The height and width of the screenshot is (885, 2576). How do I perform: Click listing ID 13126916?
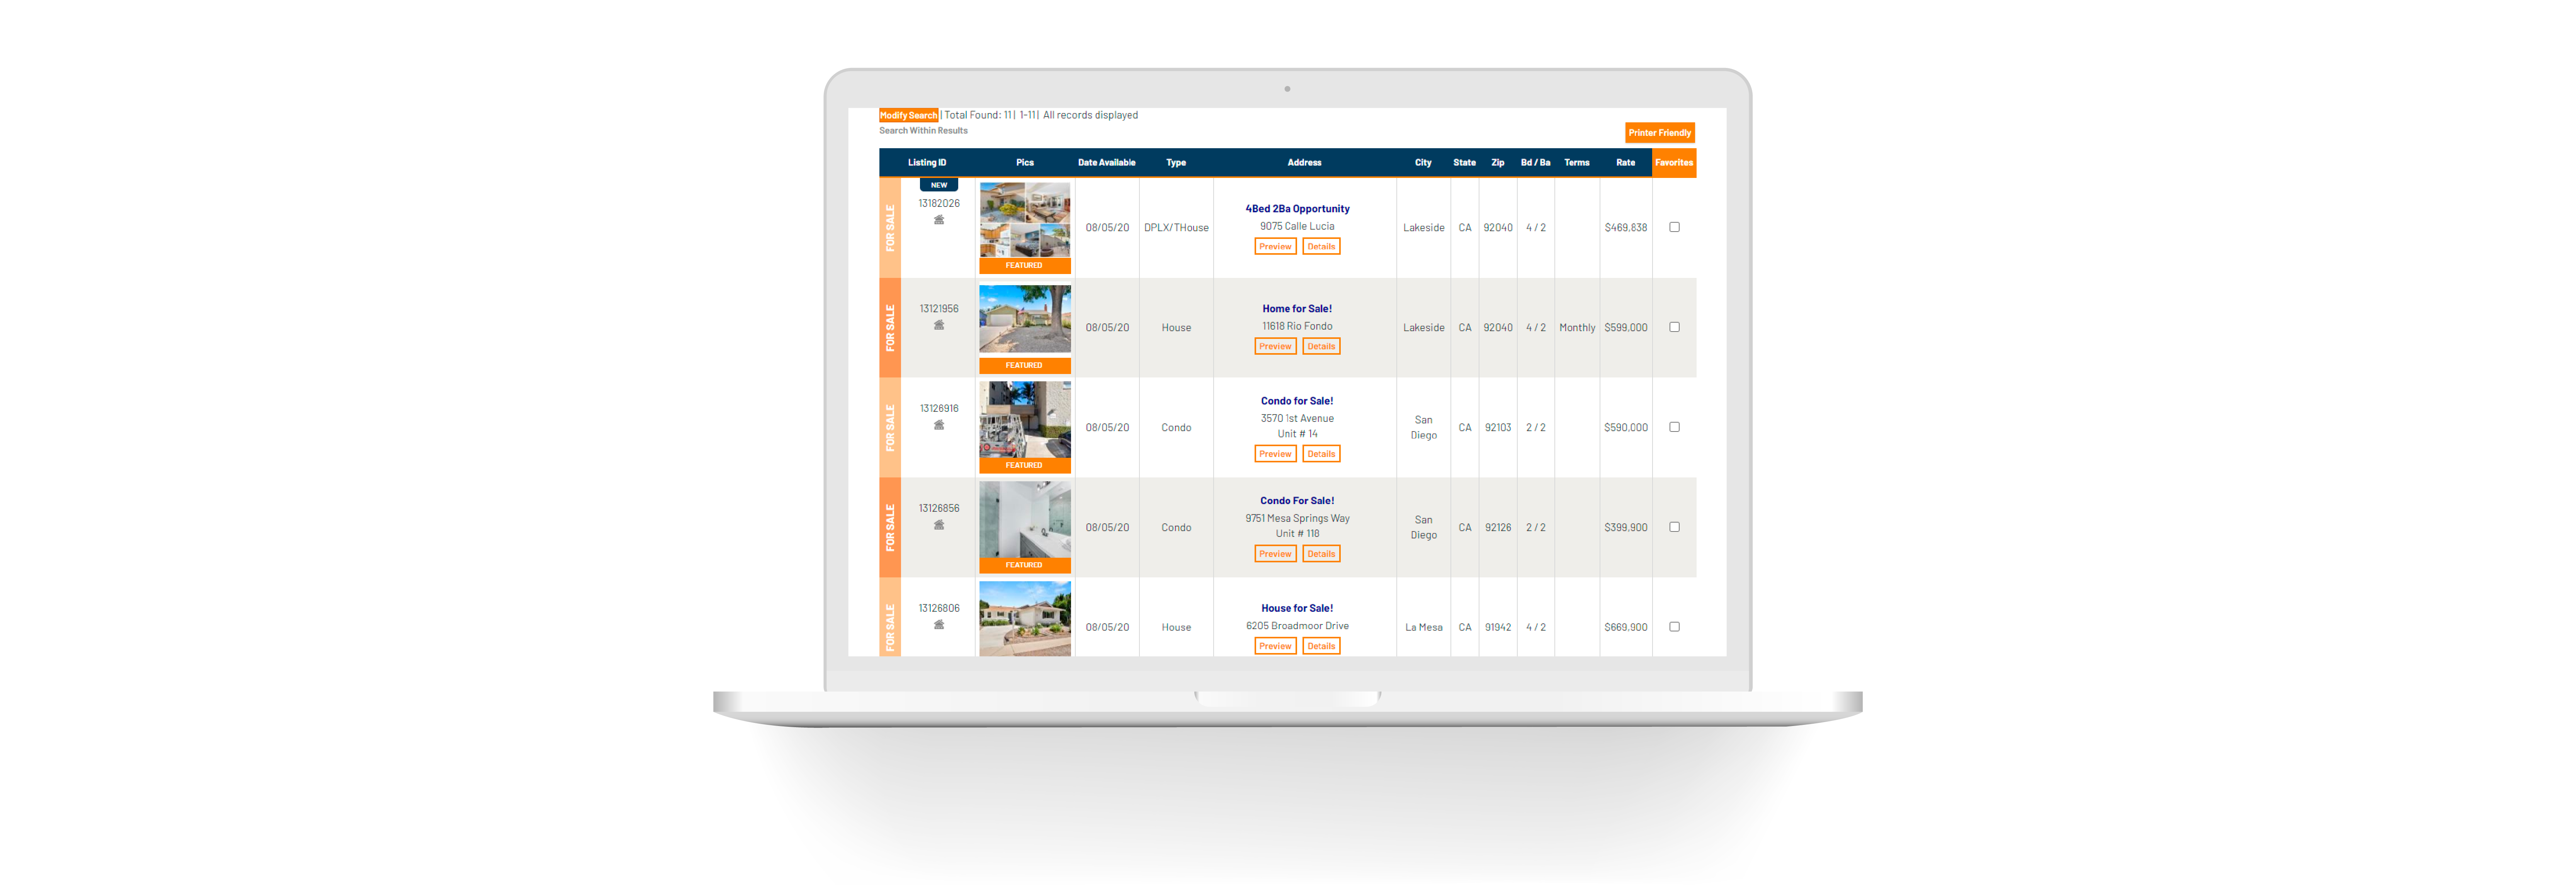click(x=939, y=409)
